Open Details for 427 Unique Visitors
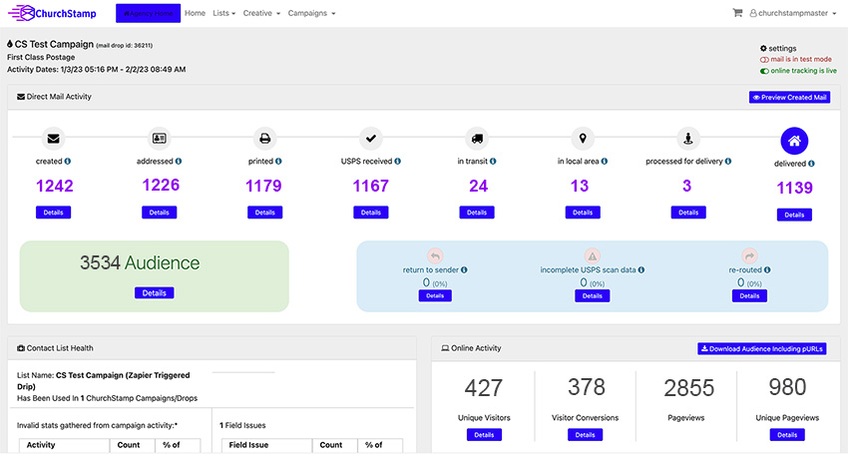The width and height of the screenshot is (848, 454). coord(484,434)
